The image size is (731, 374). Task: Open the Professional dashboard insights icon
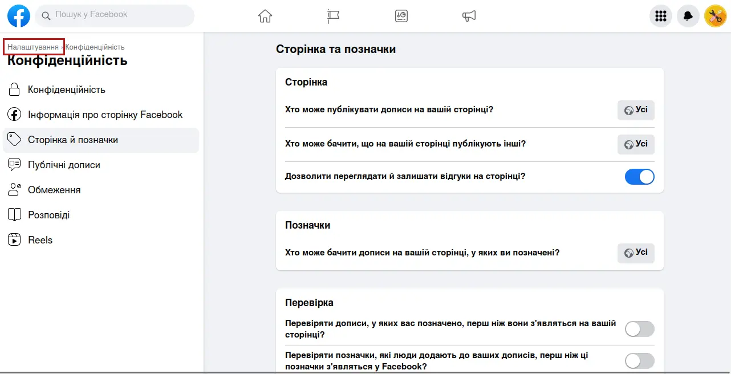401,16
